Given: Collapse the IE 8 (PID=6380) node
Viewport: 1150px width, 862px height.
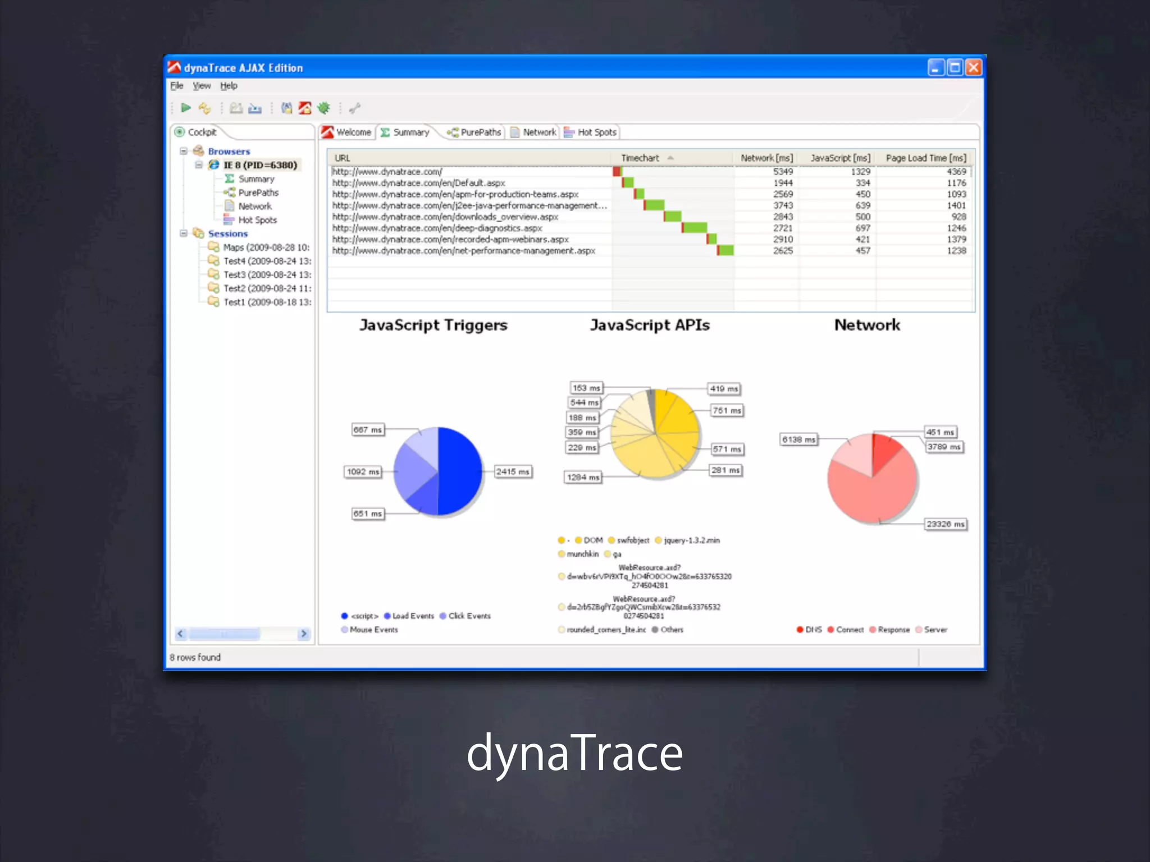Looking at the screenshot, I should pyautogui.click(x=199, y=164).
